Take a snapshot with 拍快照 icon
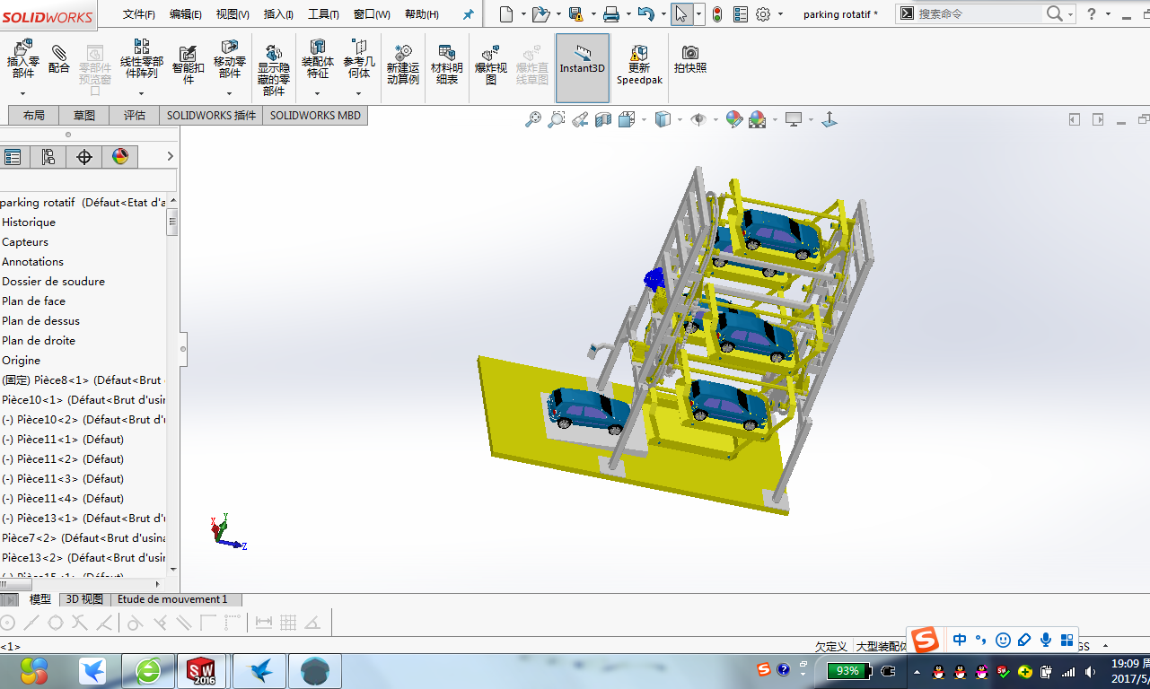The image size is (1150, 689). (690, 59)
